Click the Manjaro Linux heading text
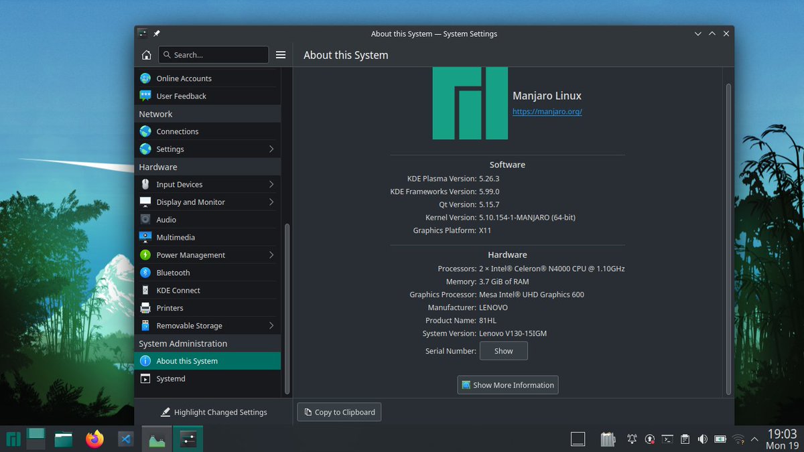 (547, 96)
